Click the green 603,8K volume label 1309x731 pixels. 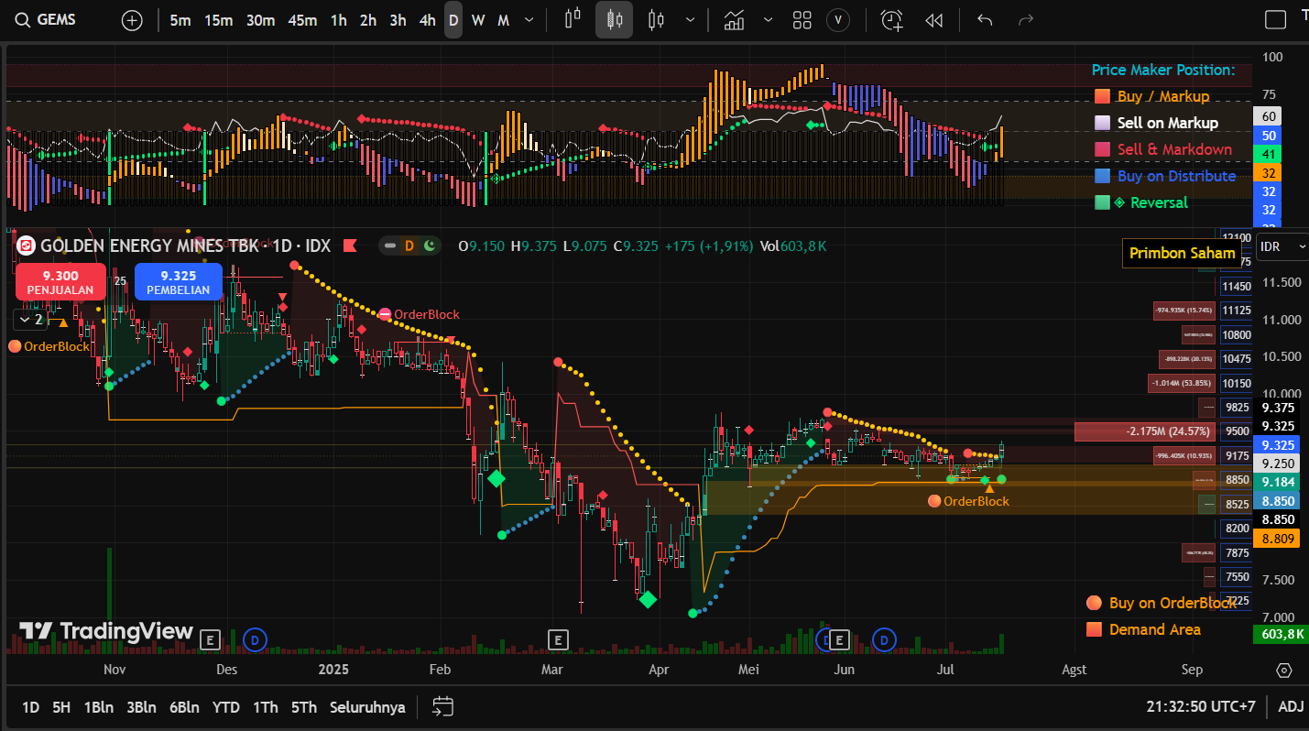(x=1280, y=634)
